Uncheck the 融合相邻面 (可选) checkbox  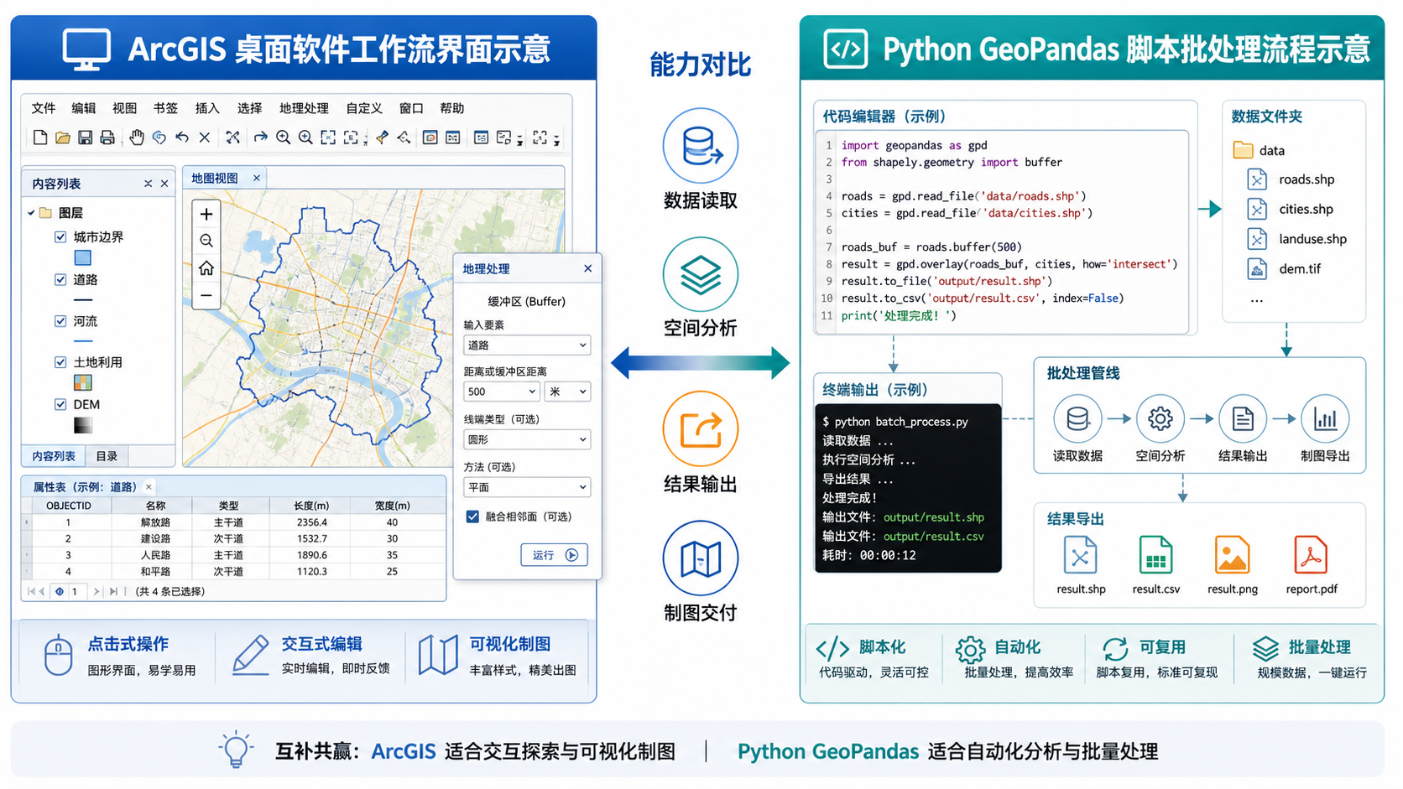(x=472, y=516)
